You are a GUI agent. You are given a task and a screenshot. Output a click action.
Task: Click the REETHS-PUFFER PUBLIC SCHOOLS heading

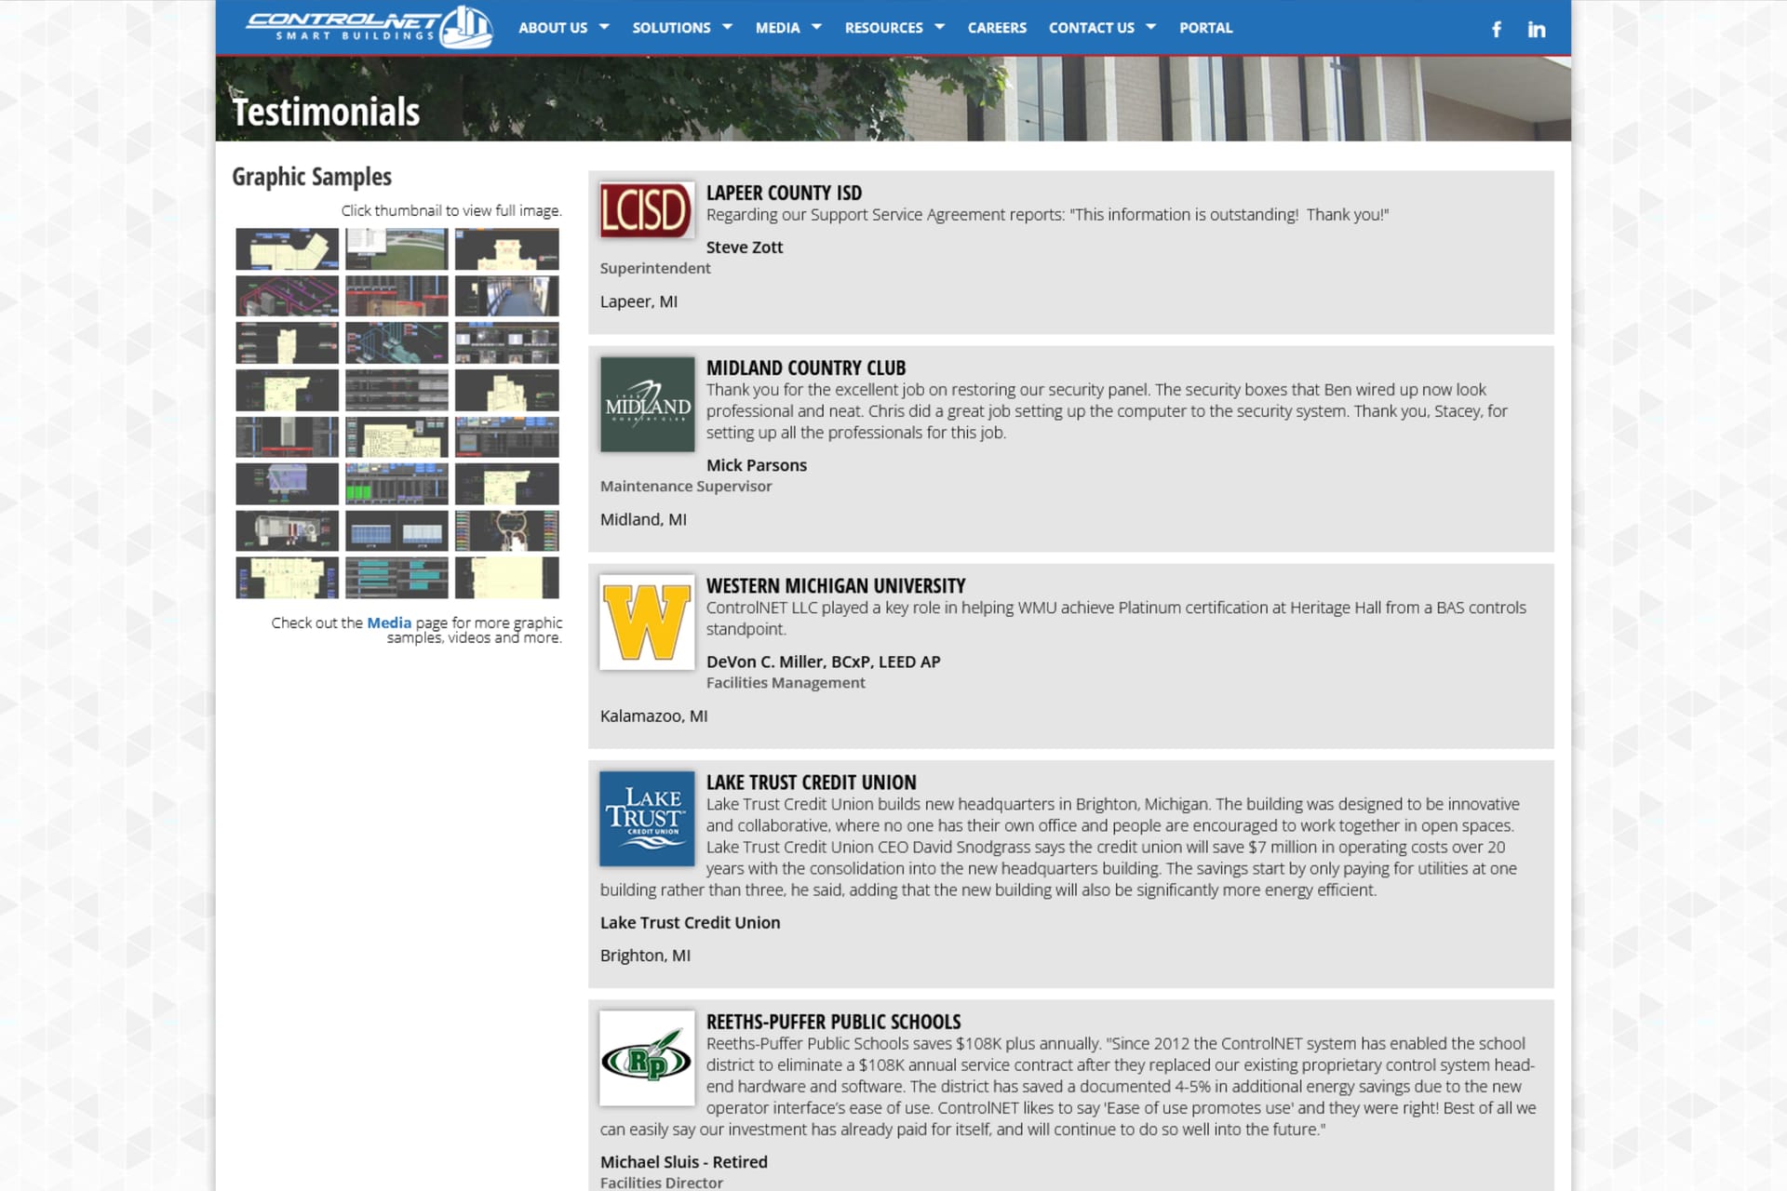[x=833, y=1021]
